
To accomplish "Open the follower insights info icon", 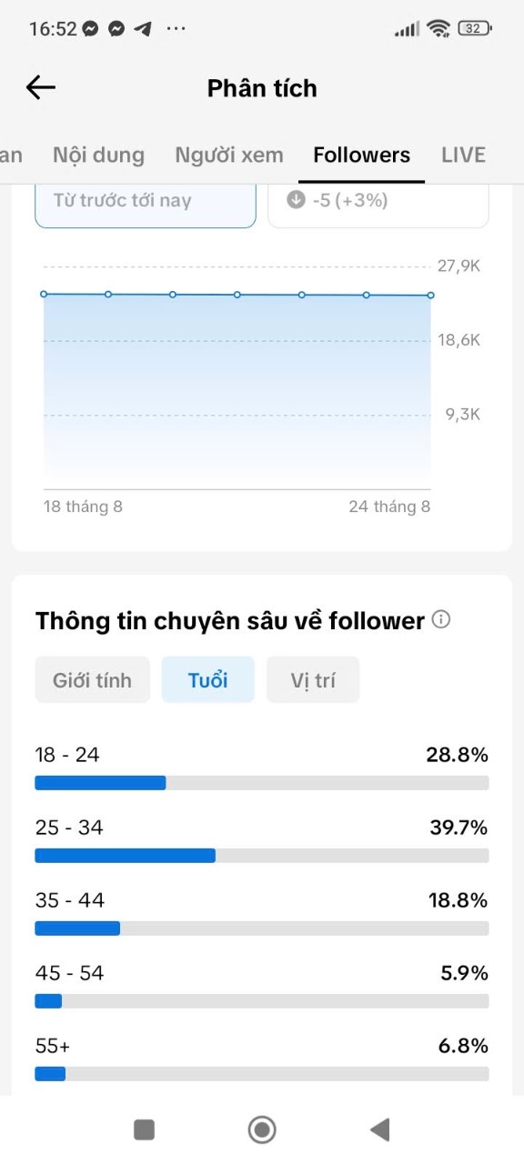I will pyautogui.click(x=441, y=620).
